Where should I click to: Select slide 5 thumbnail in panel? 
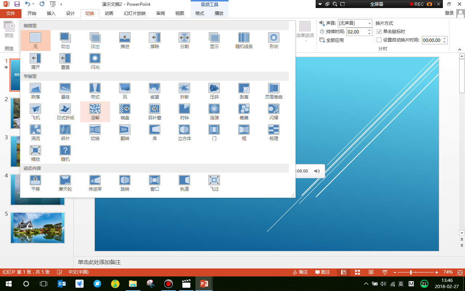pos(38,228)
